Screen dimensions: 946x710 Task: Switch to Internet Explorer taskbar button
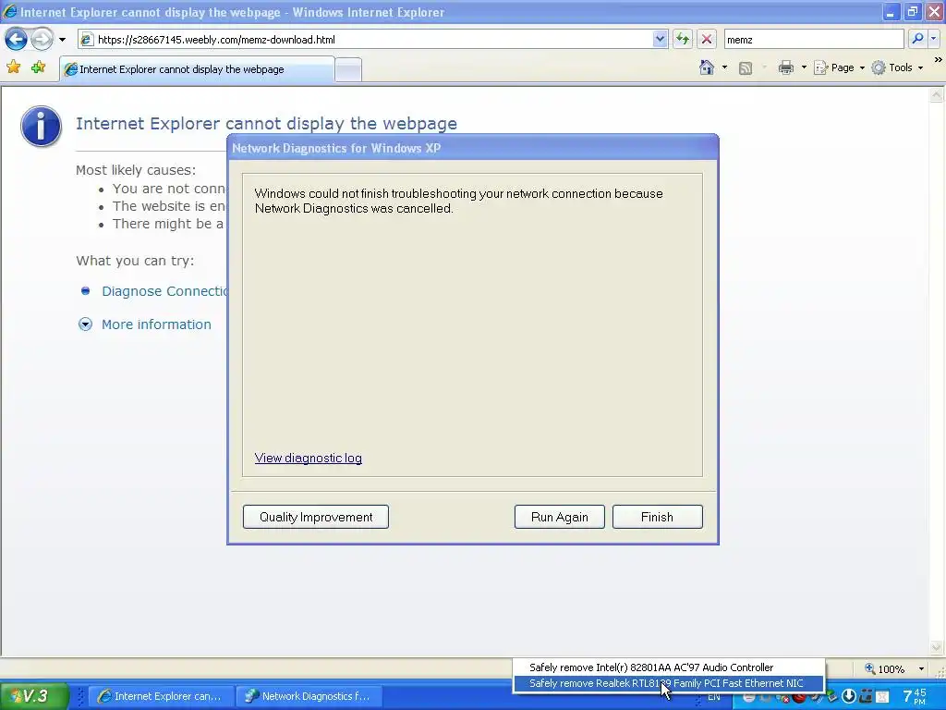161,696
